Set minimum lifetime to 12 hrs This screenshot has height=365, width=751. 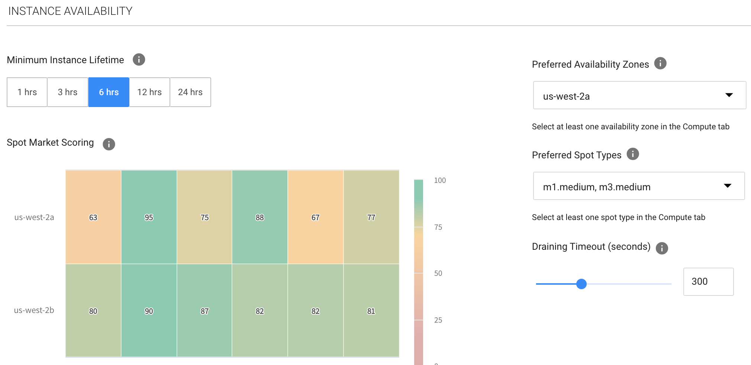pos(149,92)
